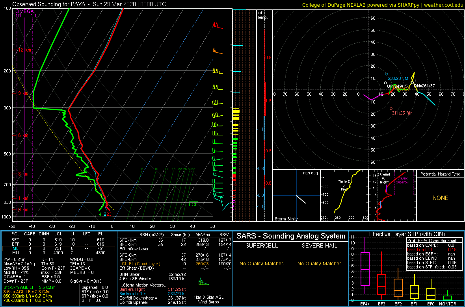Screen dimensions: 465x307
Task: Click the MeanW = 2.1g/kg value
Action: 19,264
